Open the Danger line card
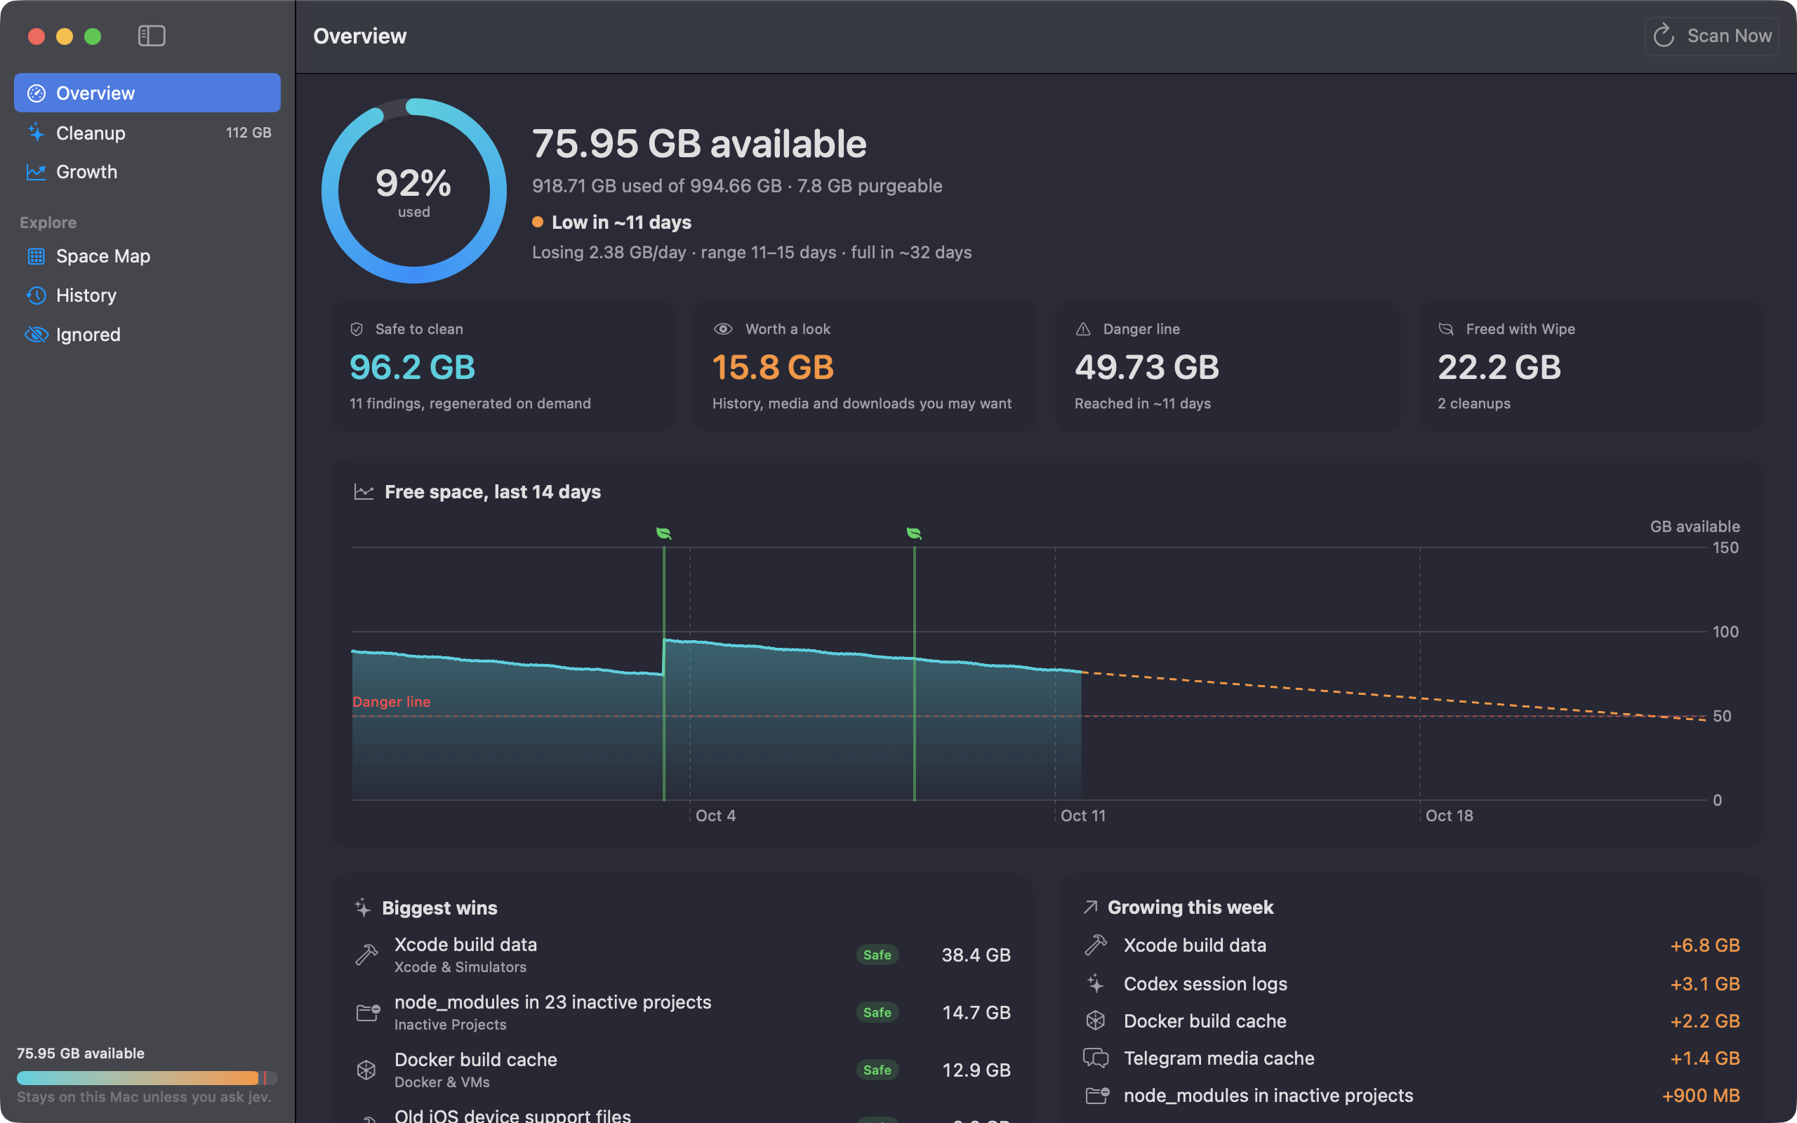The height and width of the screenshot is (1123, 1797). click(x=1228, y=366)
